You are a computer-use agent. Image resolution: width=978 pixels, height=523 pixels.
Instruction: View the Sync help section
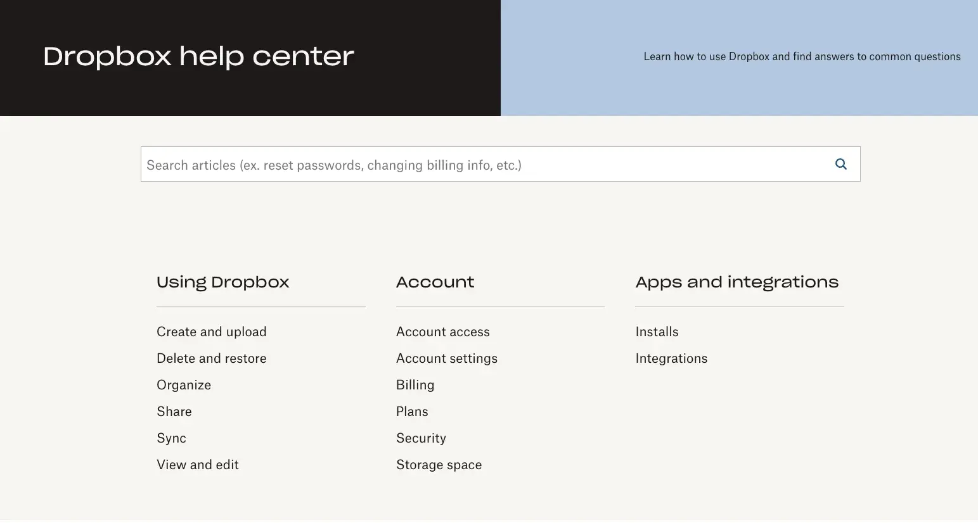click(x=171, y=438)
